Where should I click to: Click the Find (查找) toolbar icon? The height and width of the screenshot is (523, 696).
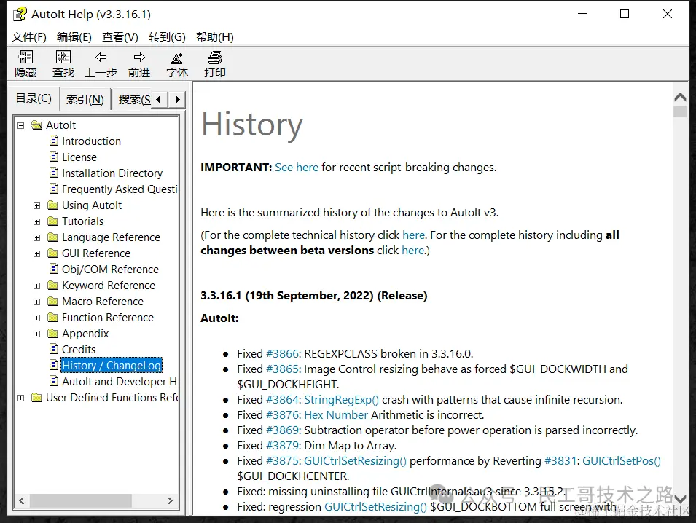(x=63, y=58)
